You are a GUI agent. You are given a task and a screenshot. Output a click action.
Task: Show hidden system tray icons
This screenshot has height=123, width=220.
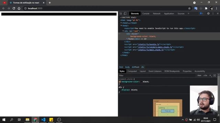(183, 120)
